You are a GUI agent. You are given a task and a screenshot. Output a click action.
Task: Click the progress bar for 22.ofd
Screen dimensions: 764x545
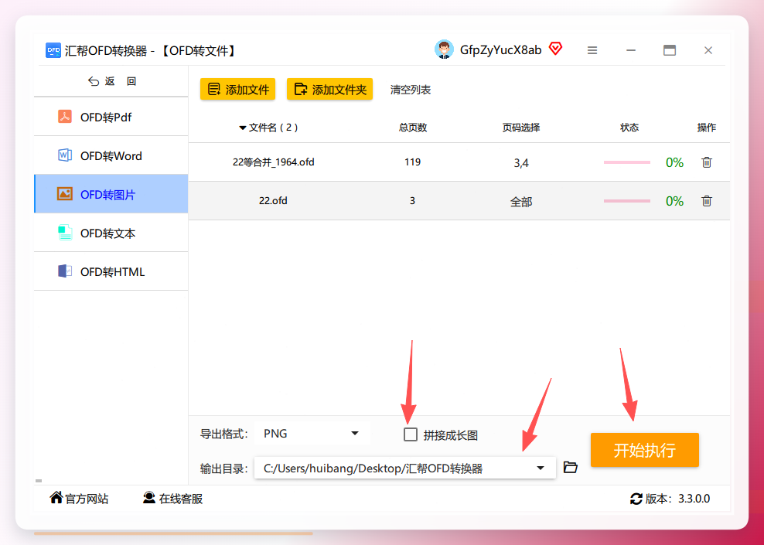(x=626, y=201)
